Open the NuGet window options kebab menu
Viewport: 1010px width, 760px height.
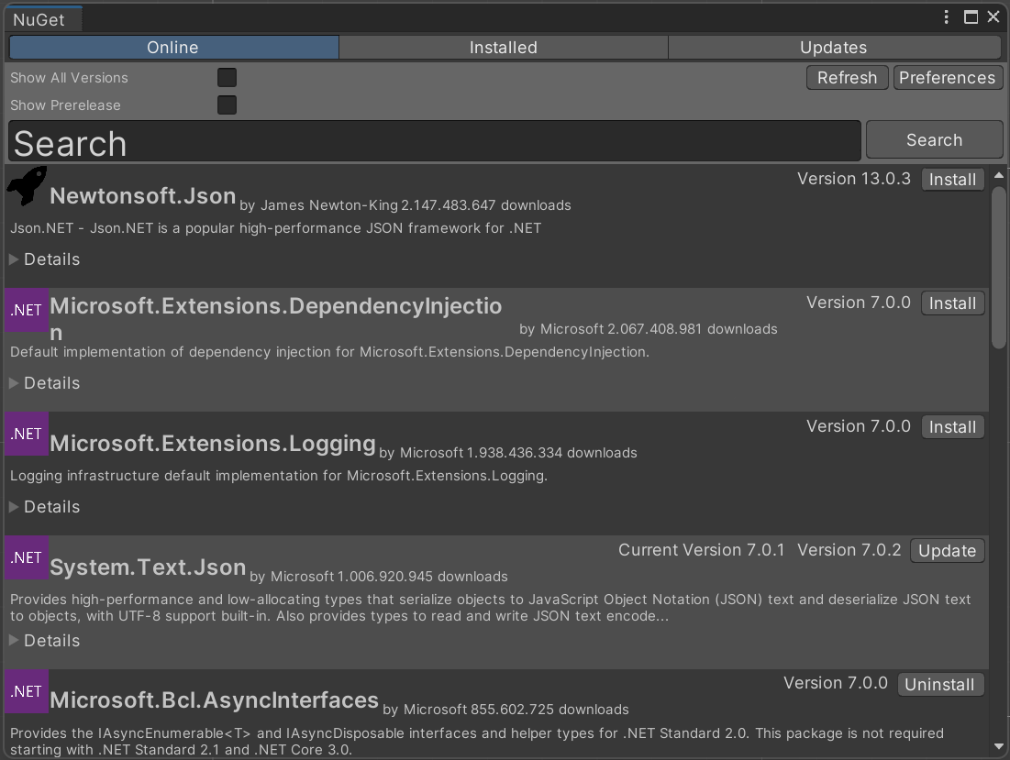click(946, 17)
